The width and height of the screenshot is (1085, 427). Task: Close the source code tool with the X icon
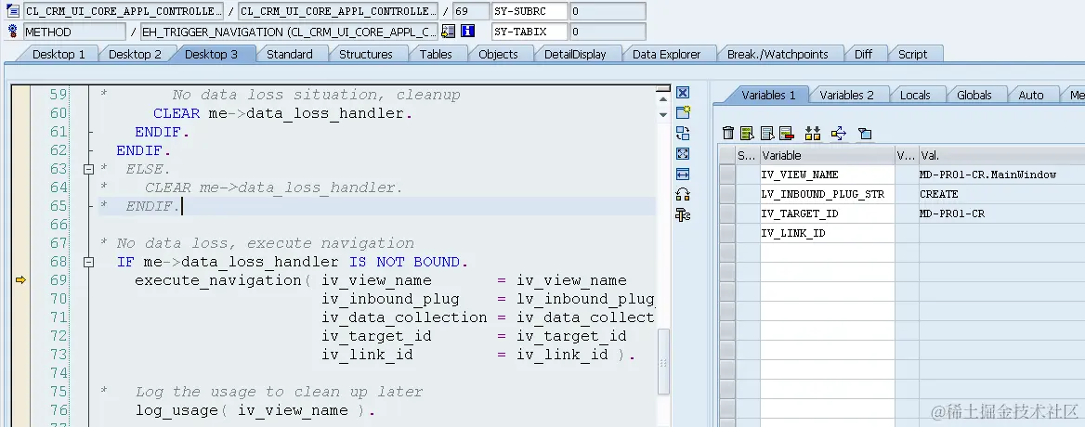[x=683, y=93]
